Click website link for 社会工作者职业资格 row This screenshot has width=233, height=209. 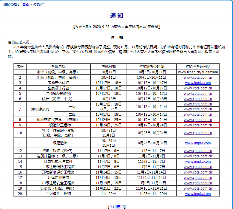tap(198, 133)
